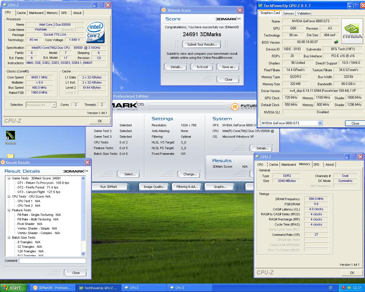Viewport: 365px width, 292px height.
Task: Click the DRAM Frequency value 588.0 MHz
Action: click(x=316, y=199)
